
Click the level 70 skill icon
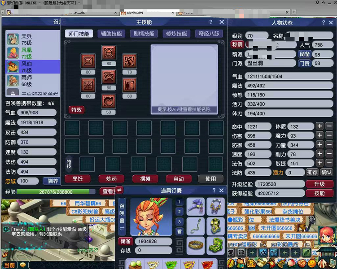point(130,61)
